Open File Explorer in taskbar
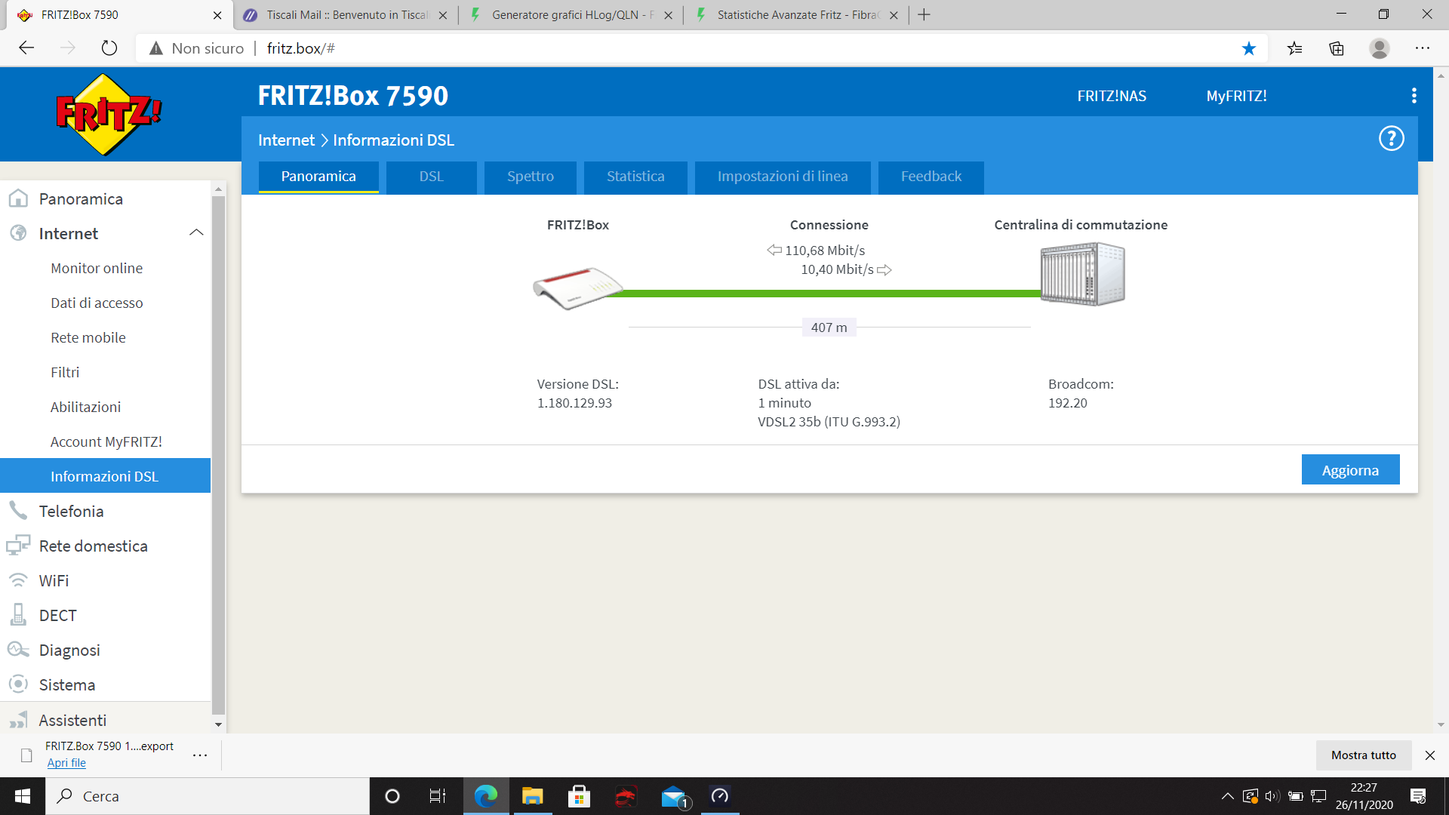Screen dimensions: 1449x815 click(x=533, y=796)
